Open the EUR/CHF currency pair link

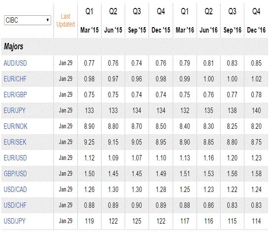point(15,79)
